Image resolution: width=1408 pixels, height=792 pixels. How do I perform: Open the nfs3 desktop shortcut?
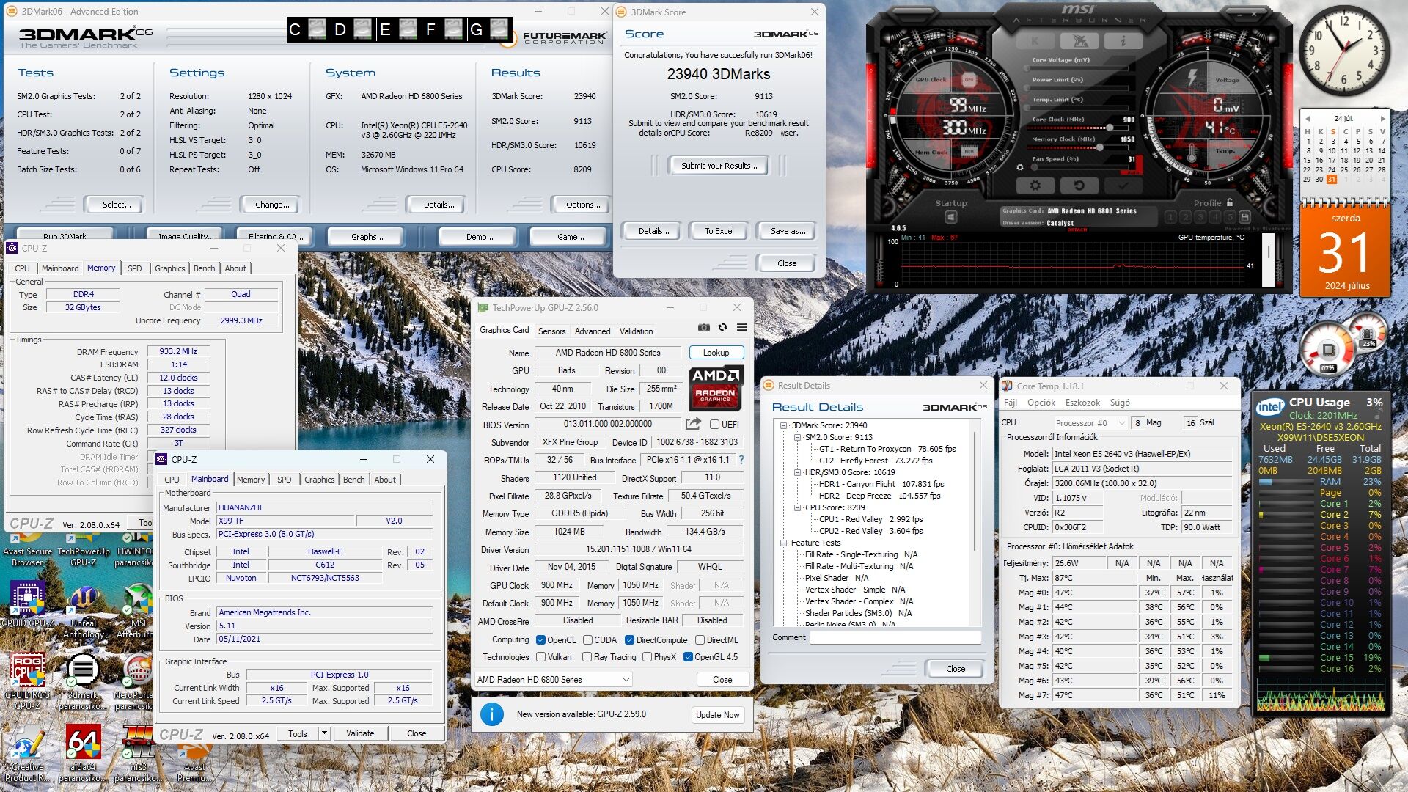coord(138,754)
